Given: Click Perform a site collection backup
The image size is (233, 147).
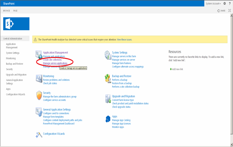Looking at the screenshot, I should (126, 87).
